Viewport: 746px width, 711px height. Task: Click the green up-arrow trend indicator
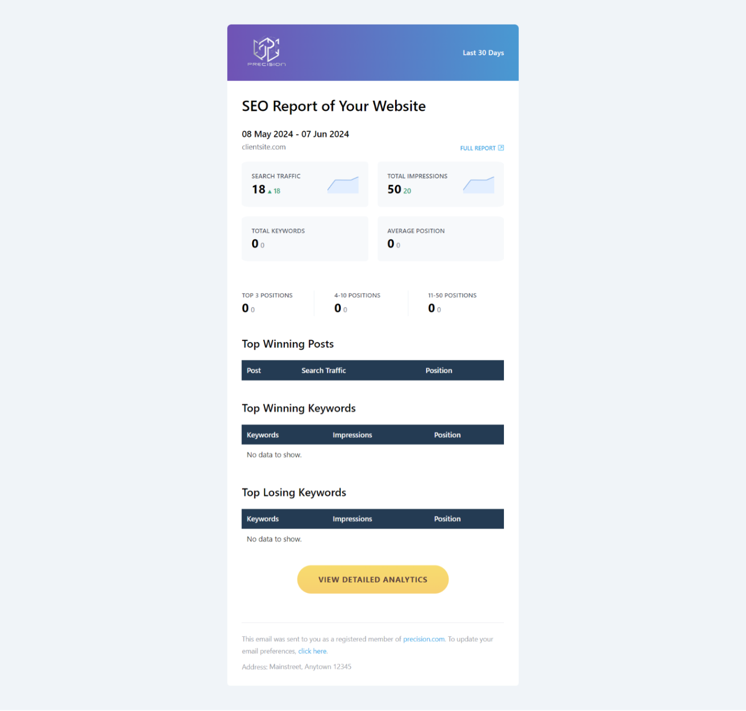pyautogui.click(x=270, y=191)
